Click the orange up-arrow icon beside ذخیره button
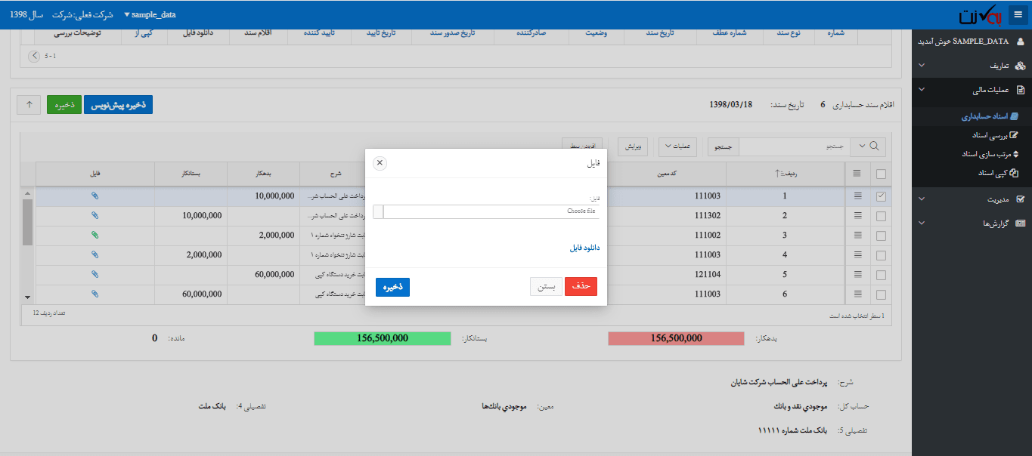Viewport: 1032px width, 456px height. click(x=28, y=104)
